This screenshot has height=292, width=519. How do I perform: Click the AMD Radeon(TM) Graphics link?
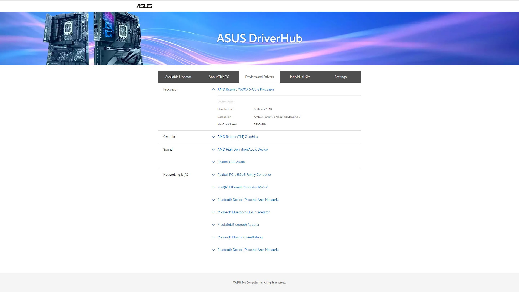tap(238, 137)
